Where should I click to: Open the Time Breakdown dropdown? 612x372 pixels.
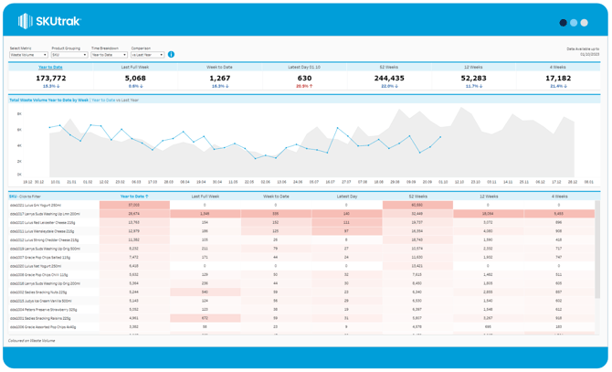[x=109, y=55]
